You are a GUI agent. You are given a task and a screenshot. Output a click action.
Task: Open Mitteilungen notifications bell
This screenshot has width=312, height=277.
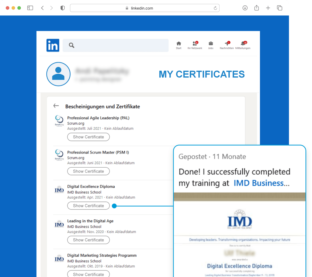[243, 44]
